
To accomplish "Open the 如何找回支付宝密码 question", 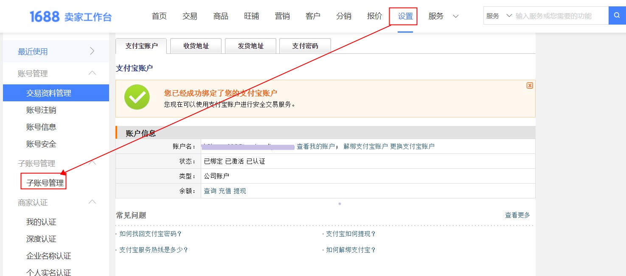I will 150,234.
